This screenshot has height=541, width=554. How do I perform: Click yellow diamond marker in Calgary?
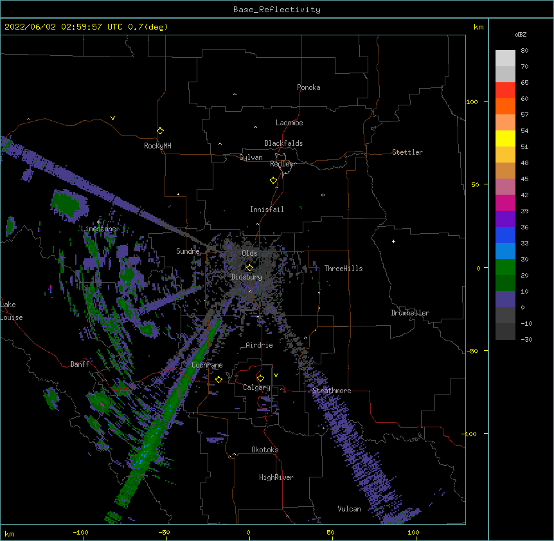[x=260, y=378]
